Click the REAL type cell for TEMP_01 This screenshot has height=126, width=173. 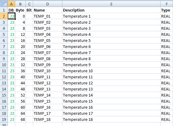point(167,16)
